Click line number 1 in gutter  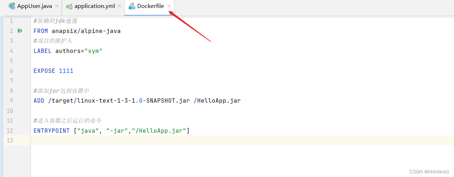pos(11,21)
